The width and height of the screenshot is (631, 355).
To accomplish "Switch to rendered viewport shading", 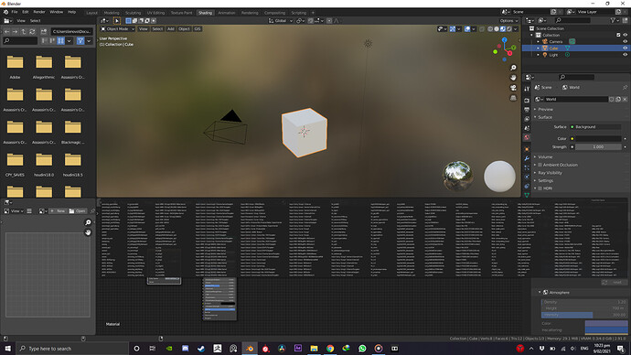I will pos(509,29).
